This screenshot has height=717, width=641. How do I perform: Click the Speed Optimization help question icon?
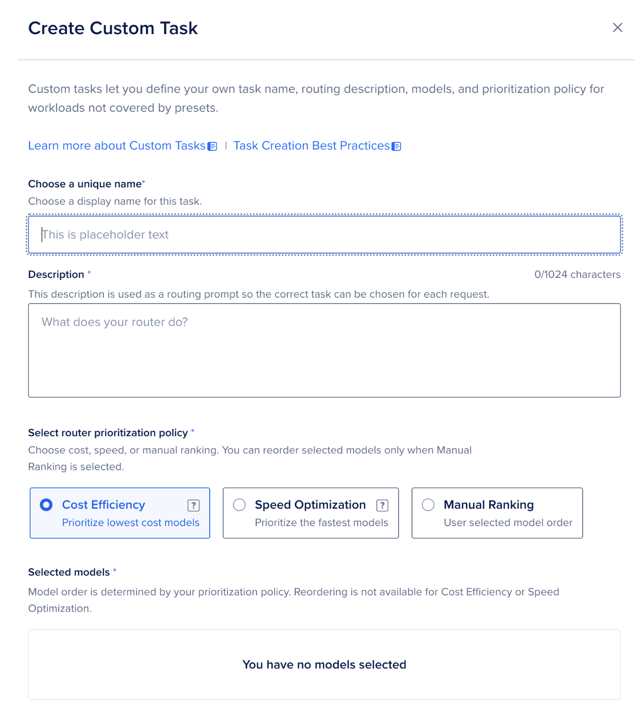(x=382, y=505)
